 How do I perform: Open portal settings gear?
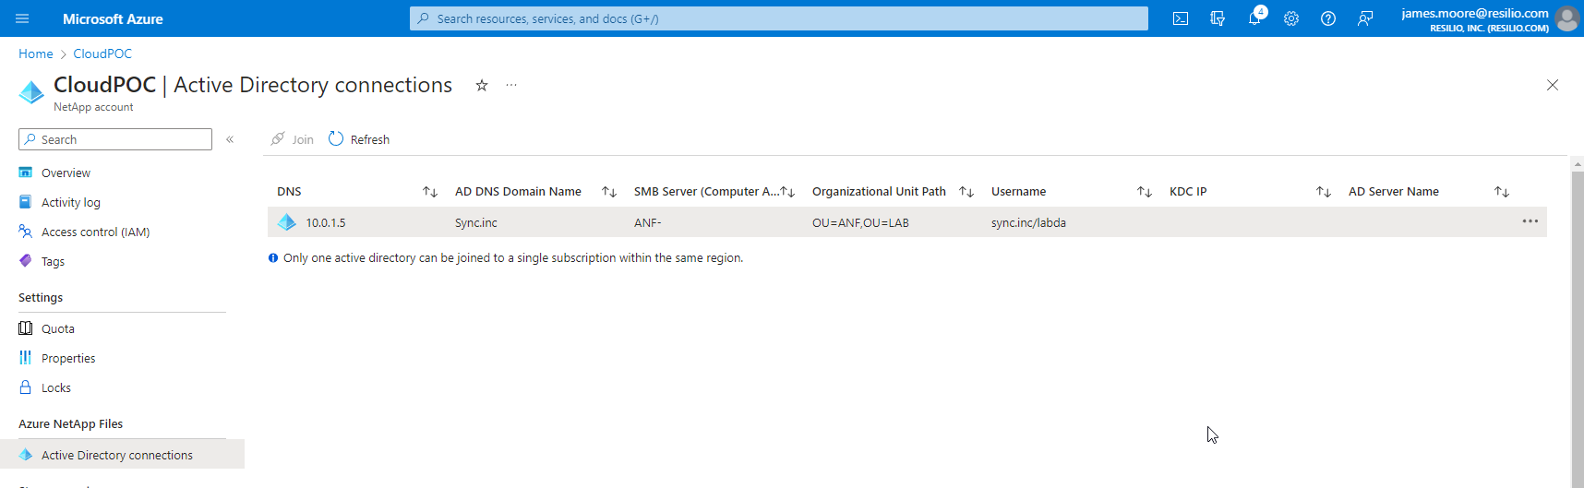(x=1291, y=18)
